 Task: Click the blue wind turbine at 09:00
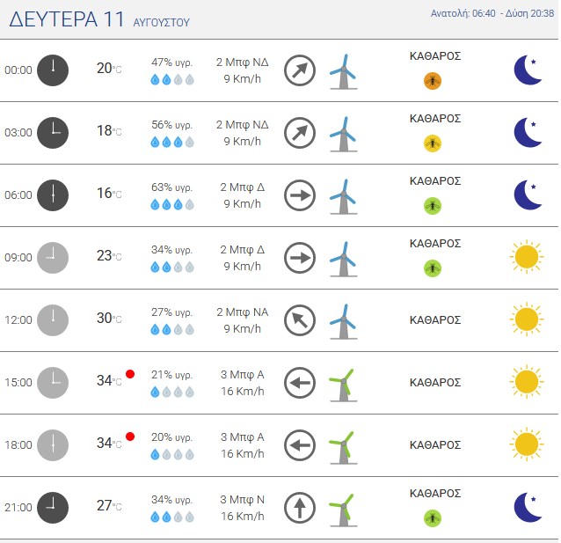click(x=343, y=260)
